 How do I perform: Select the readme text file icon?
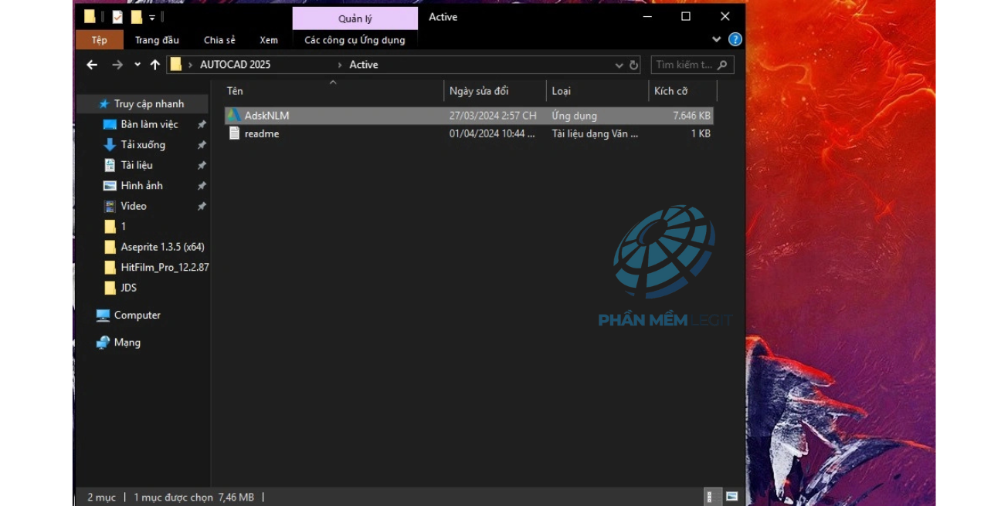click(234, 133)
